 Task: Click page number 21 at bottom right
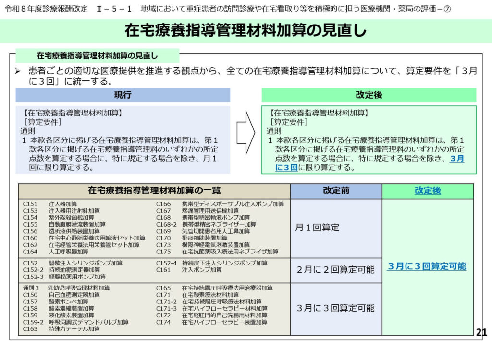tap(481, 332)
